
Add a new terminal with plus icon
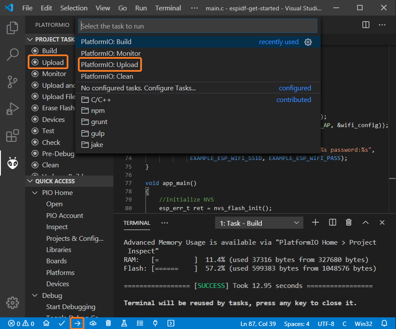(316, 223)
